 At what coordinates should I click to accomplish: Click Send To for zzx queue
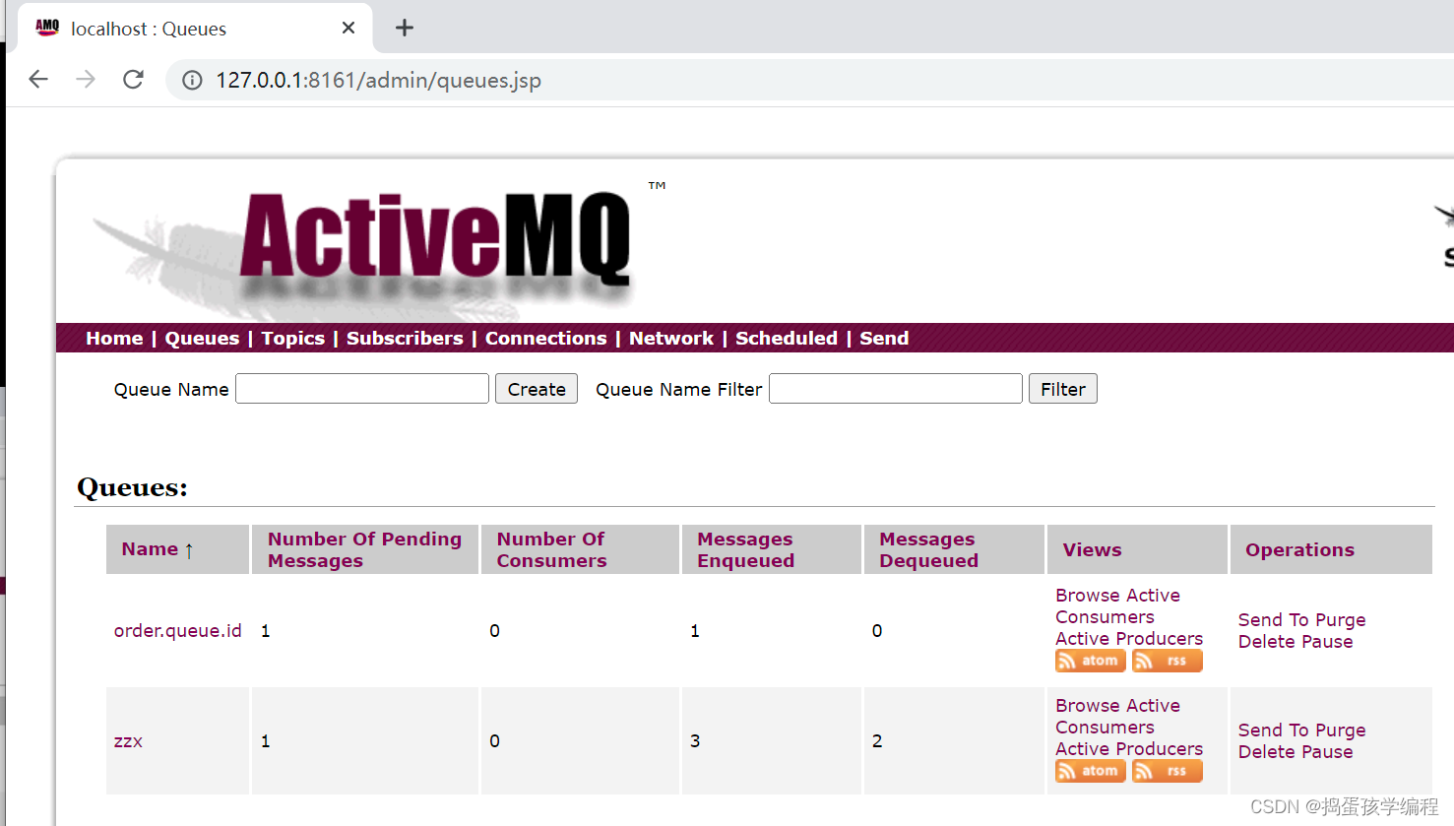point(1274,731)
